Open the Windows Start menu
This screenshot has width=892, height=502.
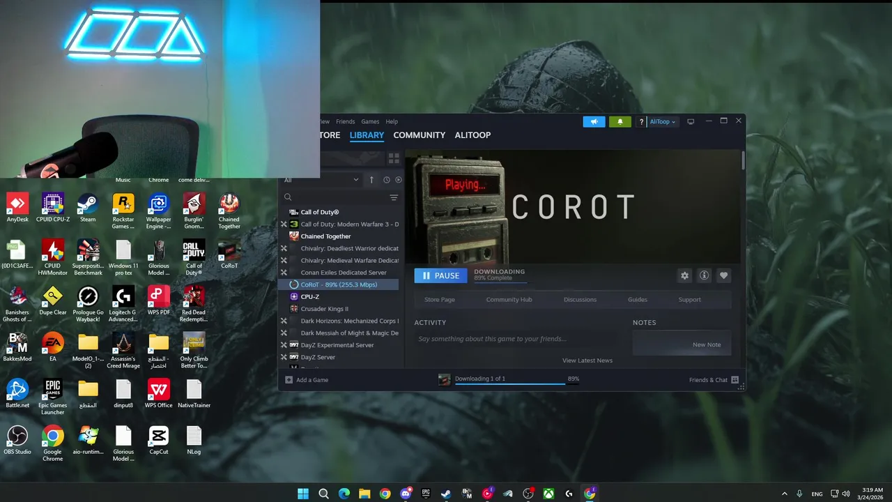(303, 494)
